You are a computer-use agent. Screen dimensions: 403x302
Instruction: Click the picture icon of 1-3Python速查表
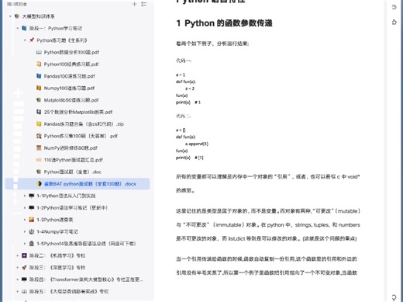(x=32, y=220)
